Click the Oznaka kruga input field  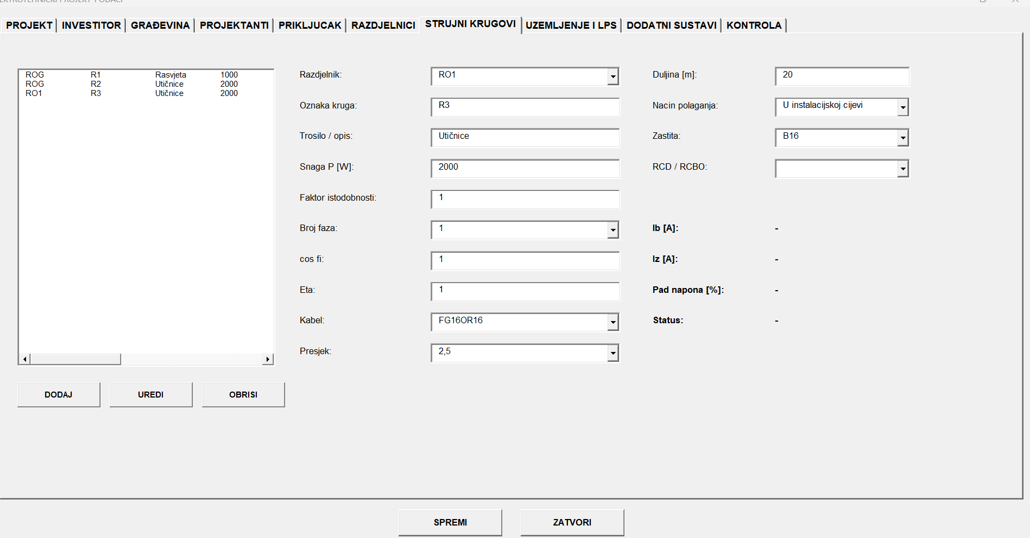pos(525,107)
